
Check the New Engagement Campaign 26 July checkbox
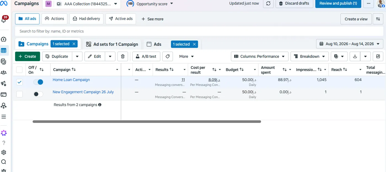click(x=19, y=94)
